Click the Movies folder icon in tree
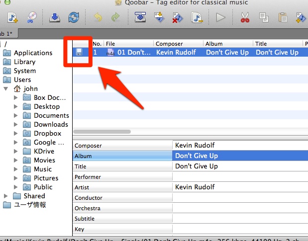308x241 pixels. [27, 160]
